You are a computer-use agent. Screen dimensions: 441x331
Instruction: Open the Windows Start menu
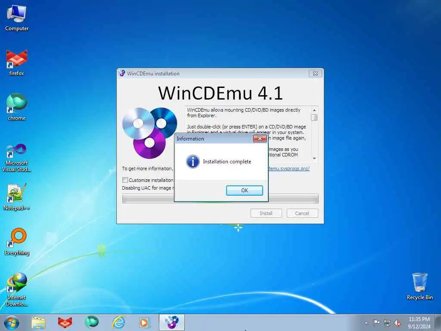(12, 322)
